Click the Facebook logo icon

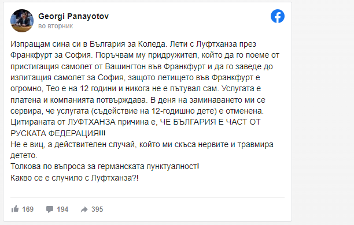click(278, 16)
